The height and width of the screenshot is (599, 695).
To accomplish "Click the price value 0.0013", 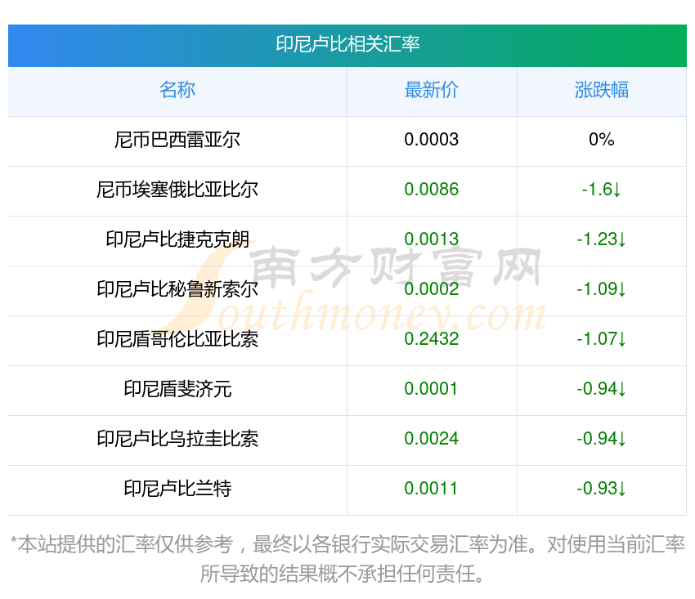I will [431, 239].
